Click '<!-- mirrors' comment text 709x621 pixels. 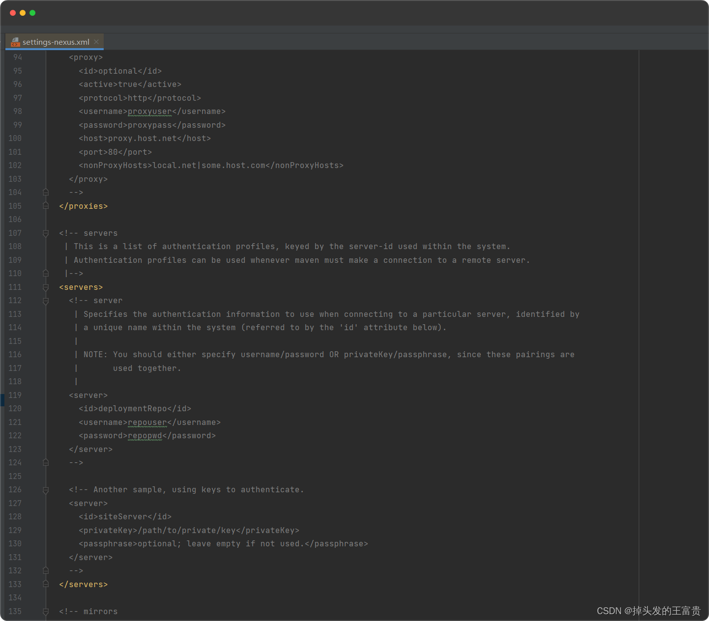pos(88,611)
